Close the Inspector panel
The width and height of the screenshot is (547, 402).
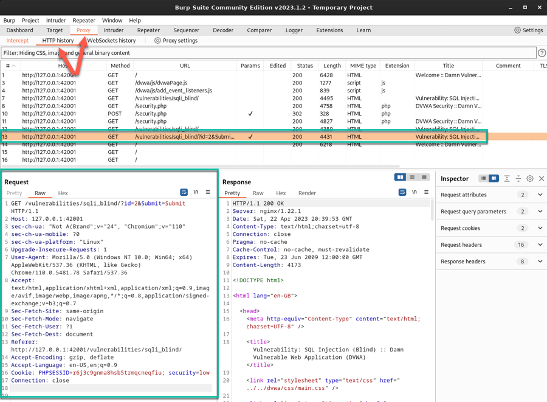click(542, 179)
